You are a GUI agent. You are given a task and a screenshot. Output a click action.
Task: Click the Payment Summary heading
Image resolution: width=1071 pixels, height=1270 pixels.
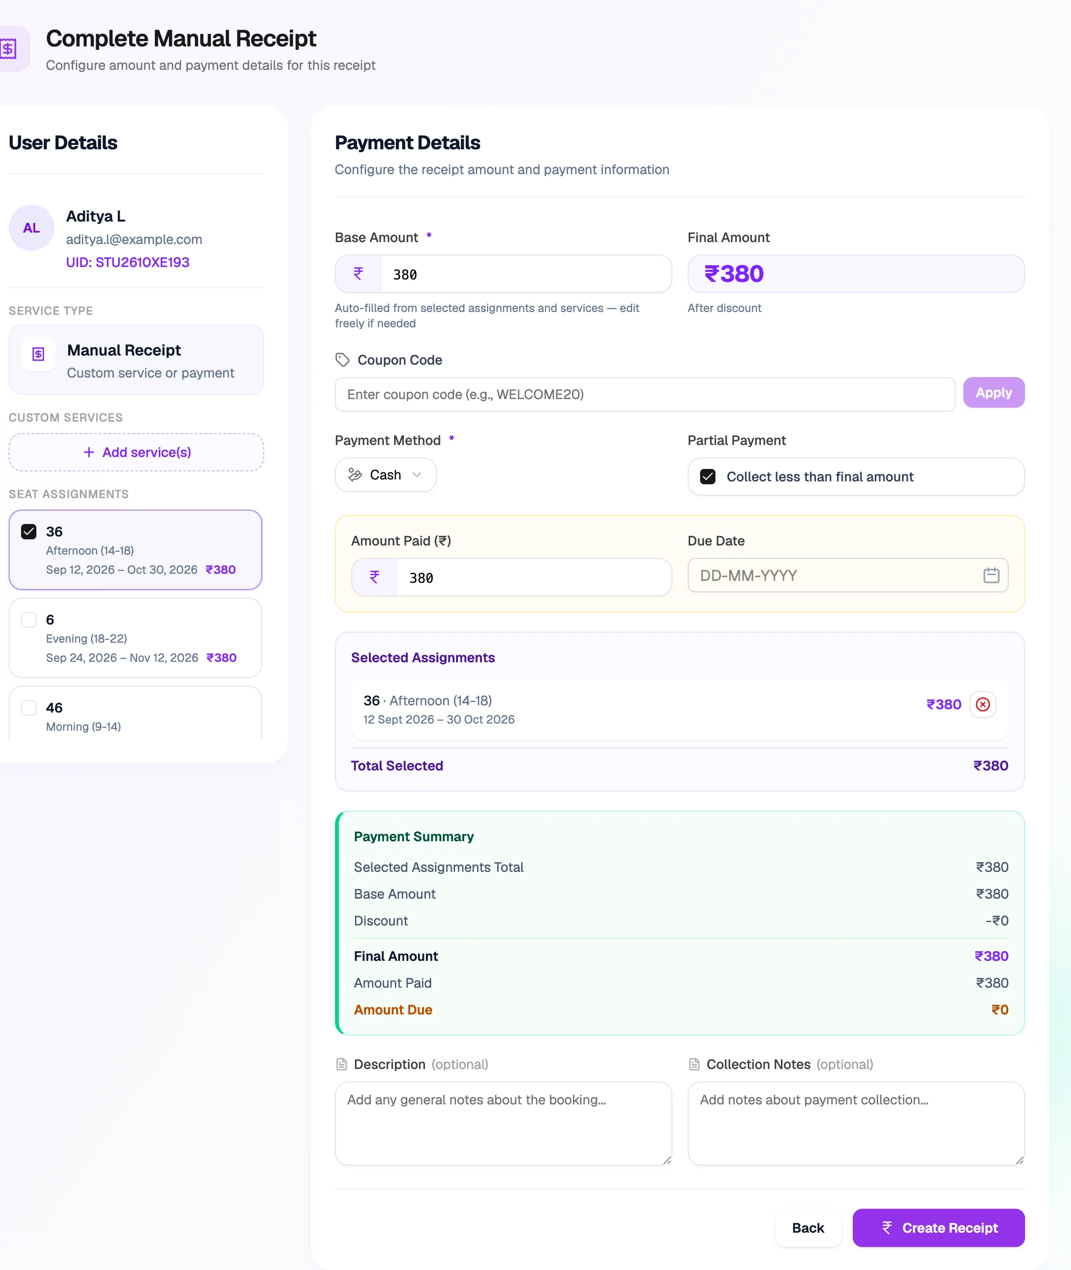(x=413, y=836)
